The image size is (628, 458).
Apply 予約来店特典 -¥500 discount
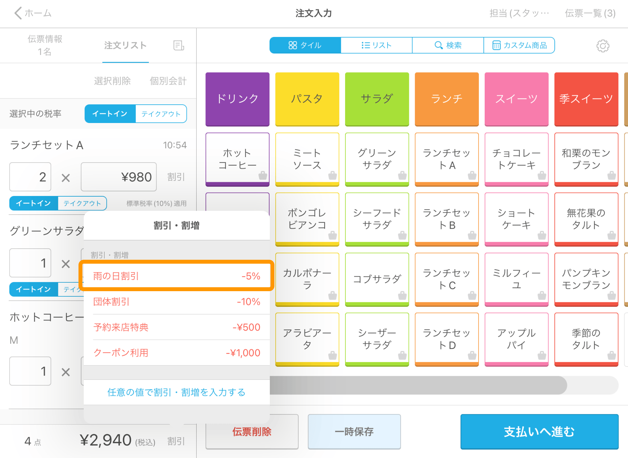(x=177, y=327)
